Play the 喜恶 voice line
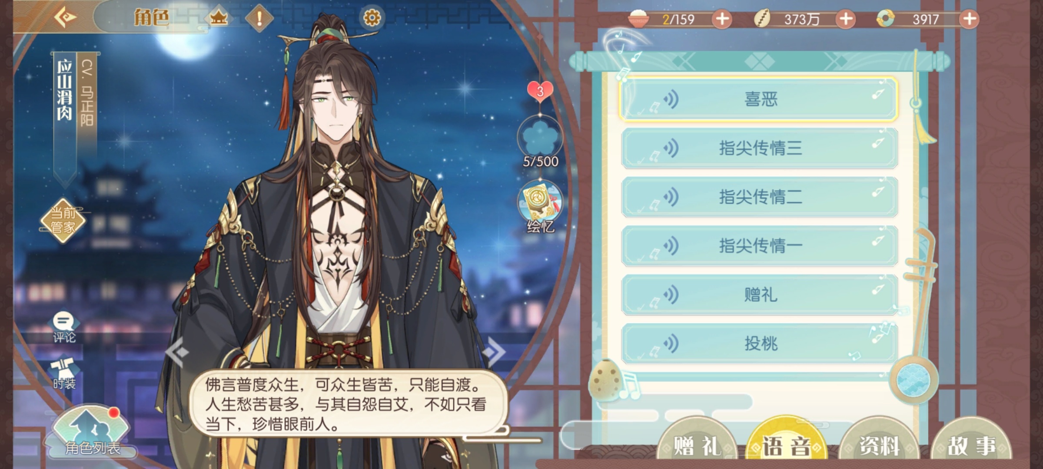The width and height of the screenshot is (1043, 469). click(759, 99)
